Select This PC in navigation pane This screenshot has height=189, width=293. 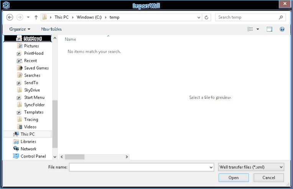[x=27, y=134]
